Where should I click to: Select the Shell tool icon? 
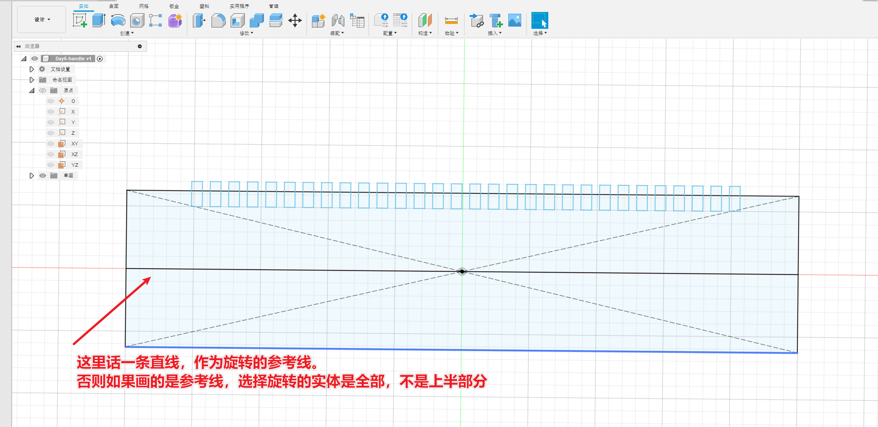click(x=238, y=20)
